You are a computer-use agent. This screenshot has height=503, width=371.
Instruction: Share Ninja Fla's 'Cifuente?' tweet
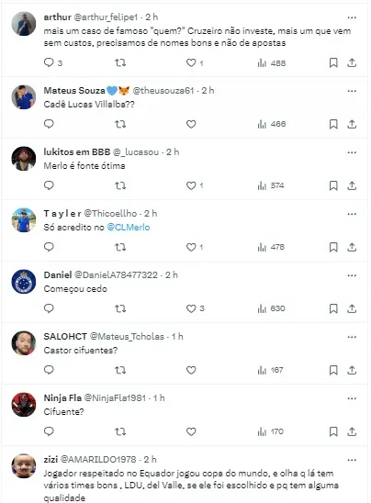coord(352,431)
